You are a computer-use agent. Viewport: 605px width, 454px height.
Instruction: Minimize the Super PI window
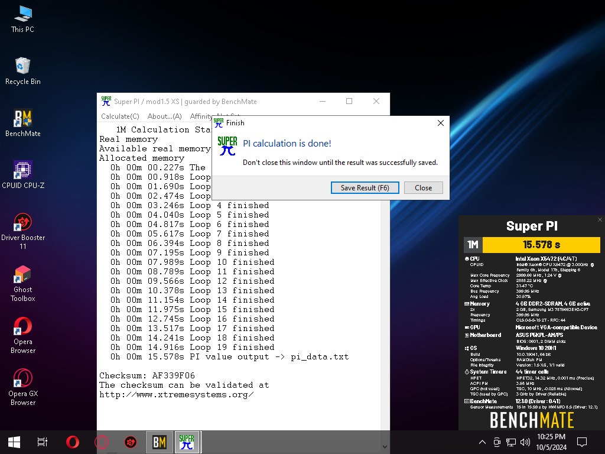coord(323,101)
